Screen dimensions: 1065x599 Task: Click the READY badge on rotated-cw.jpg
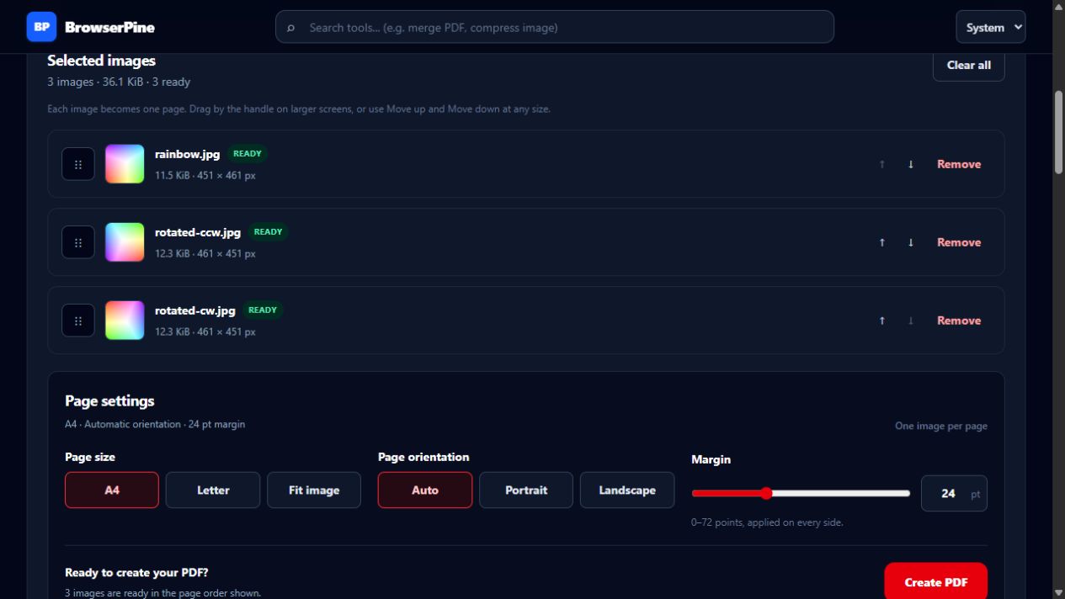pyautogui.click(x=263, y=310)
